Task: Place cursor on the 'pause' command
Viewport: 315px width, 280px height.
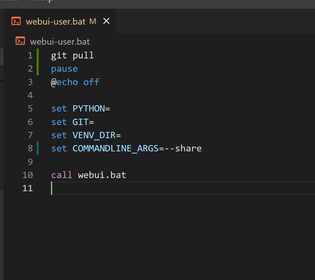Action: pyautogui.click(x=64, y=69)
